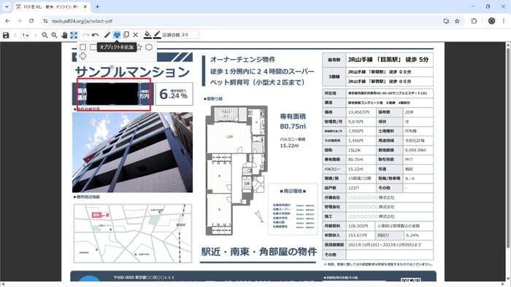The height and width of the screenshot is (287, 511).
Task: Navigate back in the browser
Action: [7, 21]
